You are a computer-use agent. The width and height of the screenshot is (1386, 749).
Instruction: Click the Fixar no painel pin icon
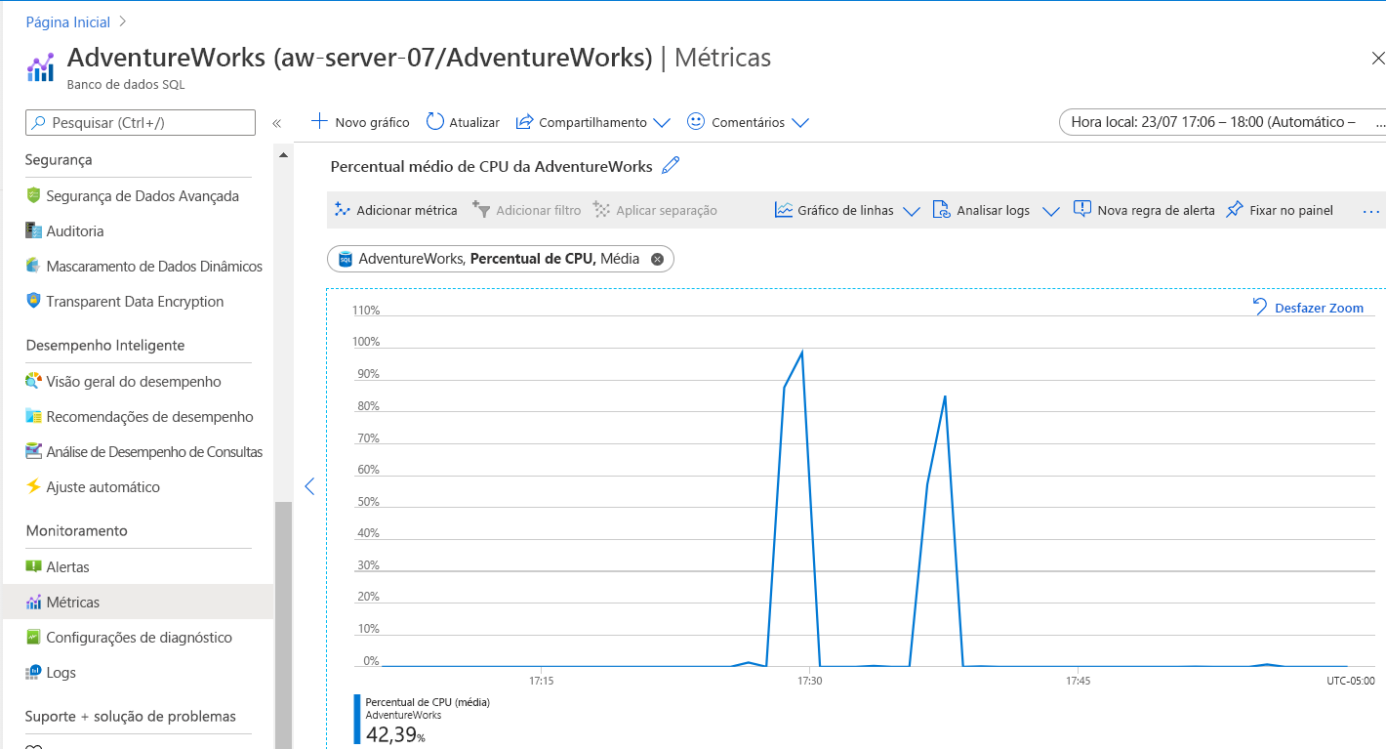coord(1235,209)
